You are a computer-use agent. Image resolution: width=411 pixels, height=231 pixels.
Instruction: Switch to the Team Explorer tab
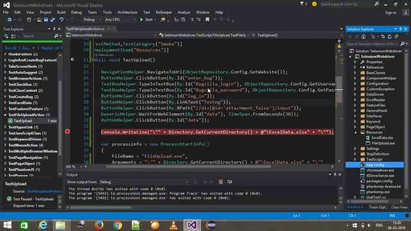click(378, 207)
